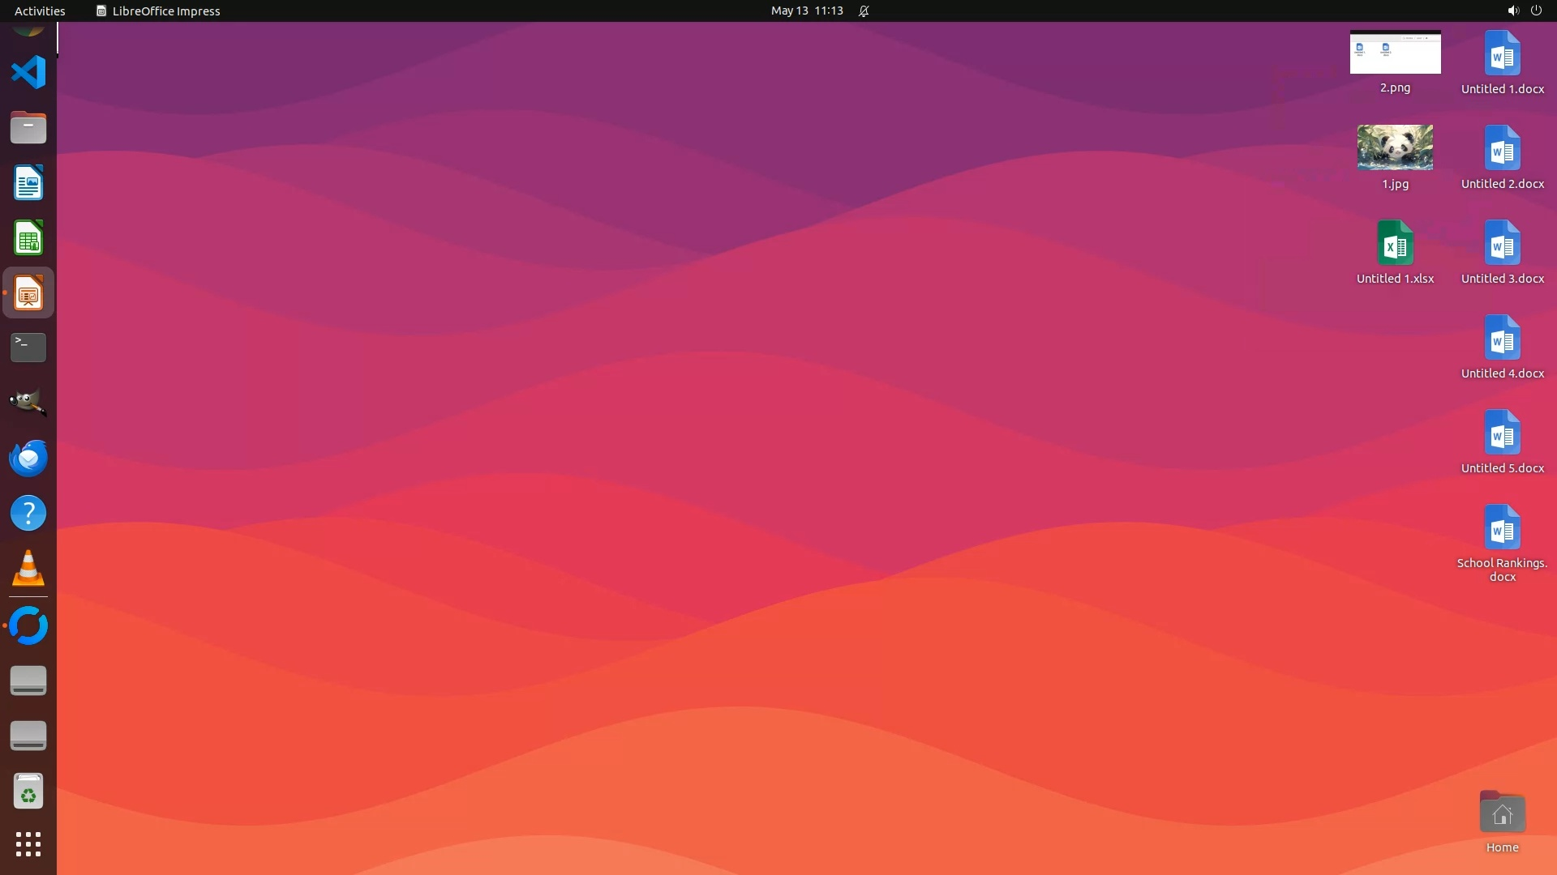
Task: Open the Trash from dock
Action: [28, 792]
